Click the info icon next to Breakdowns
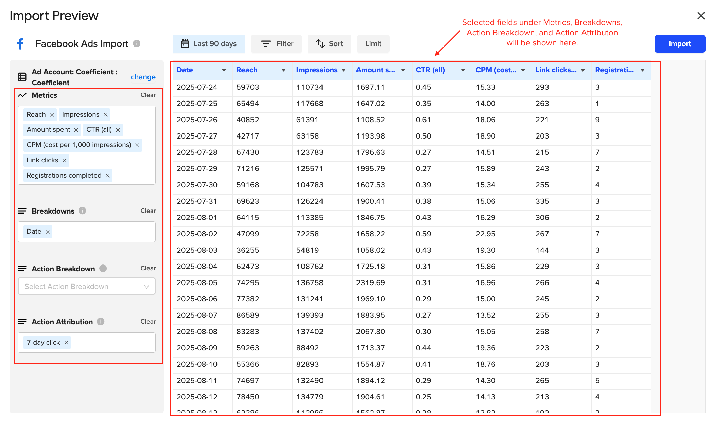 tap(82, 210)
